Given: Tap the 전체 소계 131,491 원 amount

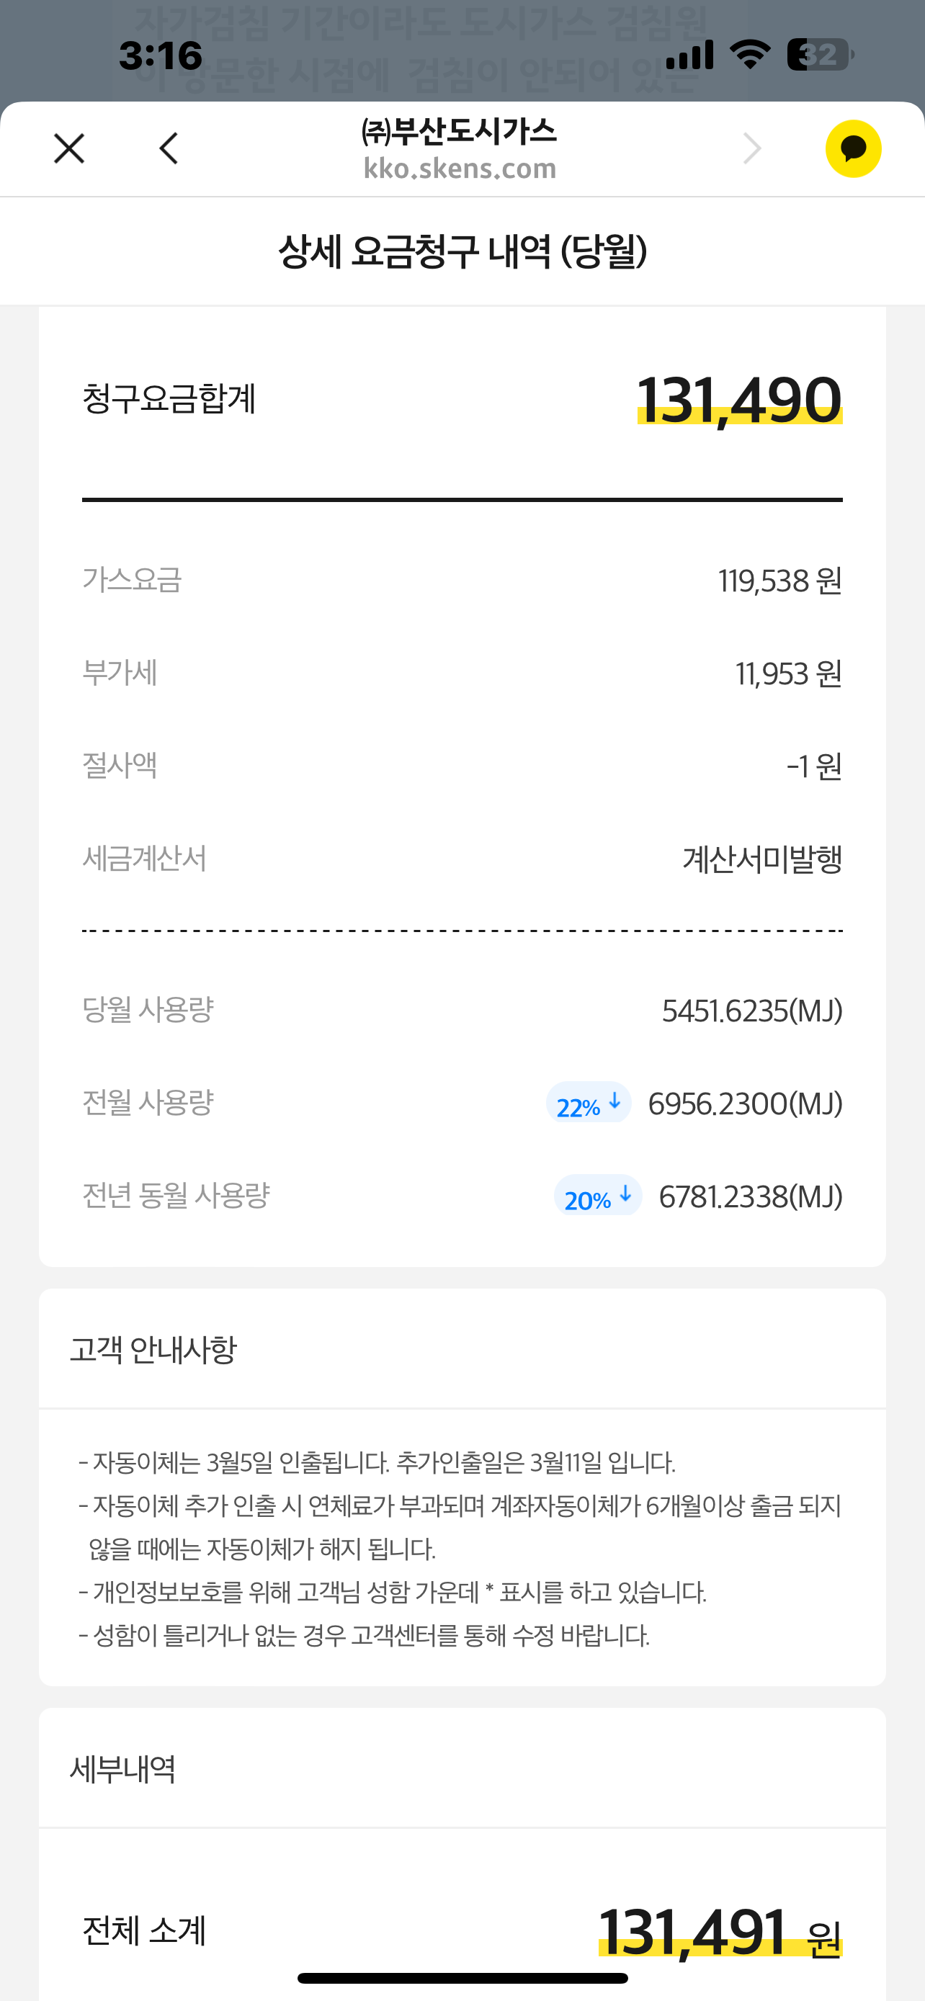Looking at the screenshot, I should tap(718, 1931).
